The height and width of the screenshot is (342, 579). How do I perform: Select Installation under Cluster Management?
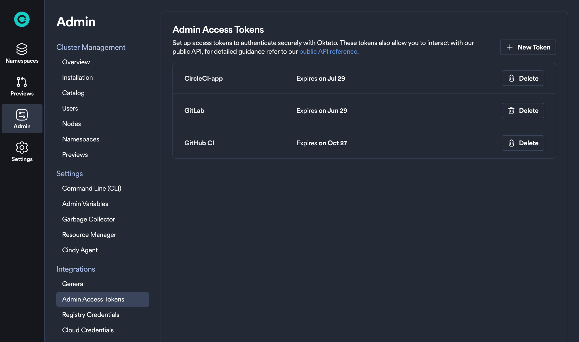(77, 77)
